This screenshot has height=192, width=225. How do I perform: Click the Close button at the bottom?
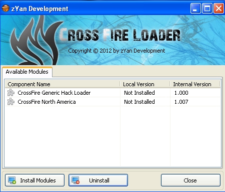(190, 180)
